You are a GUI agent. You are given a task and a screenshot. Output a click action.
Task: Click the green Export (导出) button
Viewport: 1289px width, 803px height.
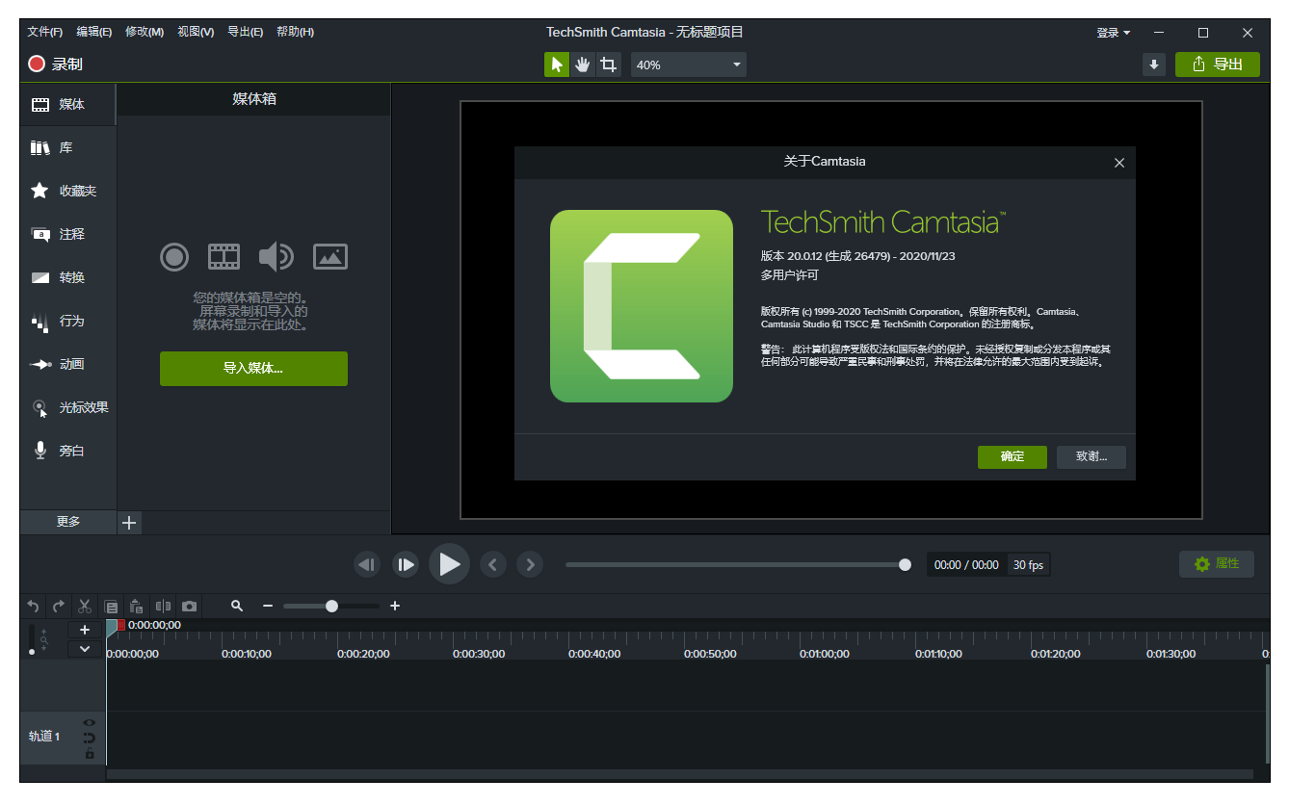click(1217, 65)
